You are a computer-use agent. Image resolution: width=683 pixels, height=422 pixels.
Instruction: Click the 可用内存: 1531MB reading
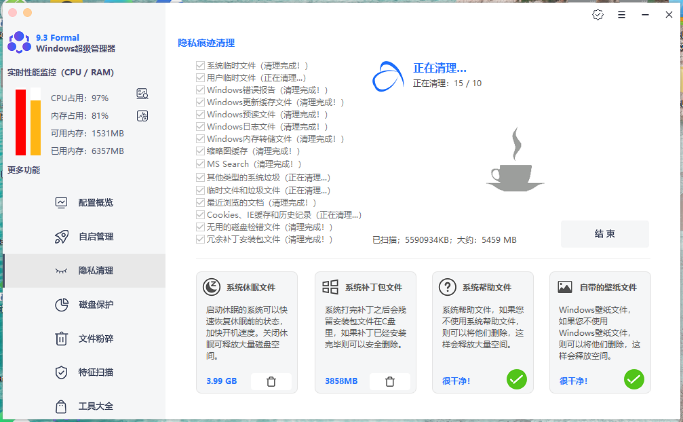click(x=87, y=133)
